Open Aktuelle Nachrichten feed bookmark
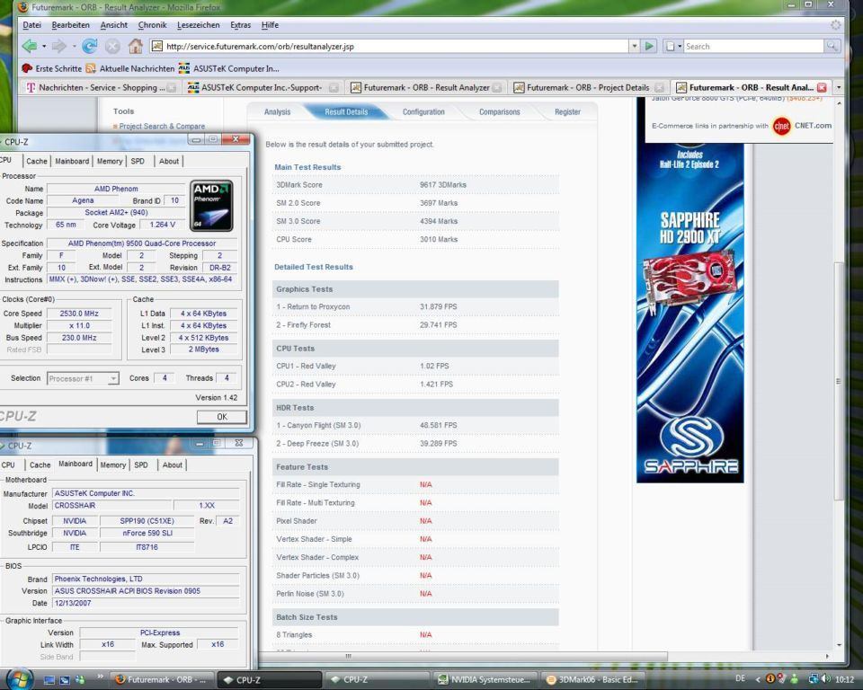 pyautogui.click(x=130, y=68)
